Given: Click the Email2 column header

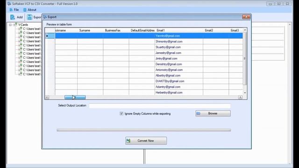Looking at the screenshot, I should point(216,30).
